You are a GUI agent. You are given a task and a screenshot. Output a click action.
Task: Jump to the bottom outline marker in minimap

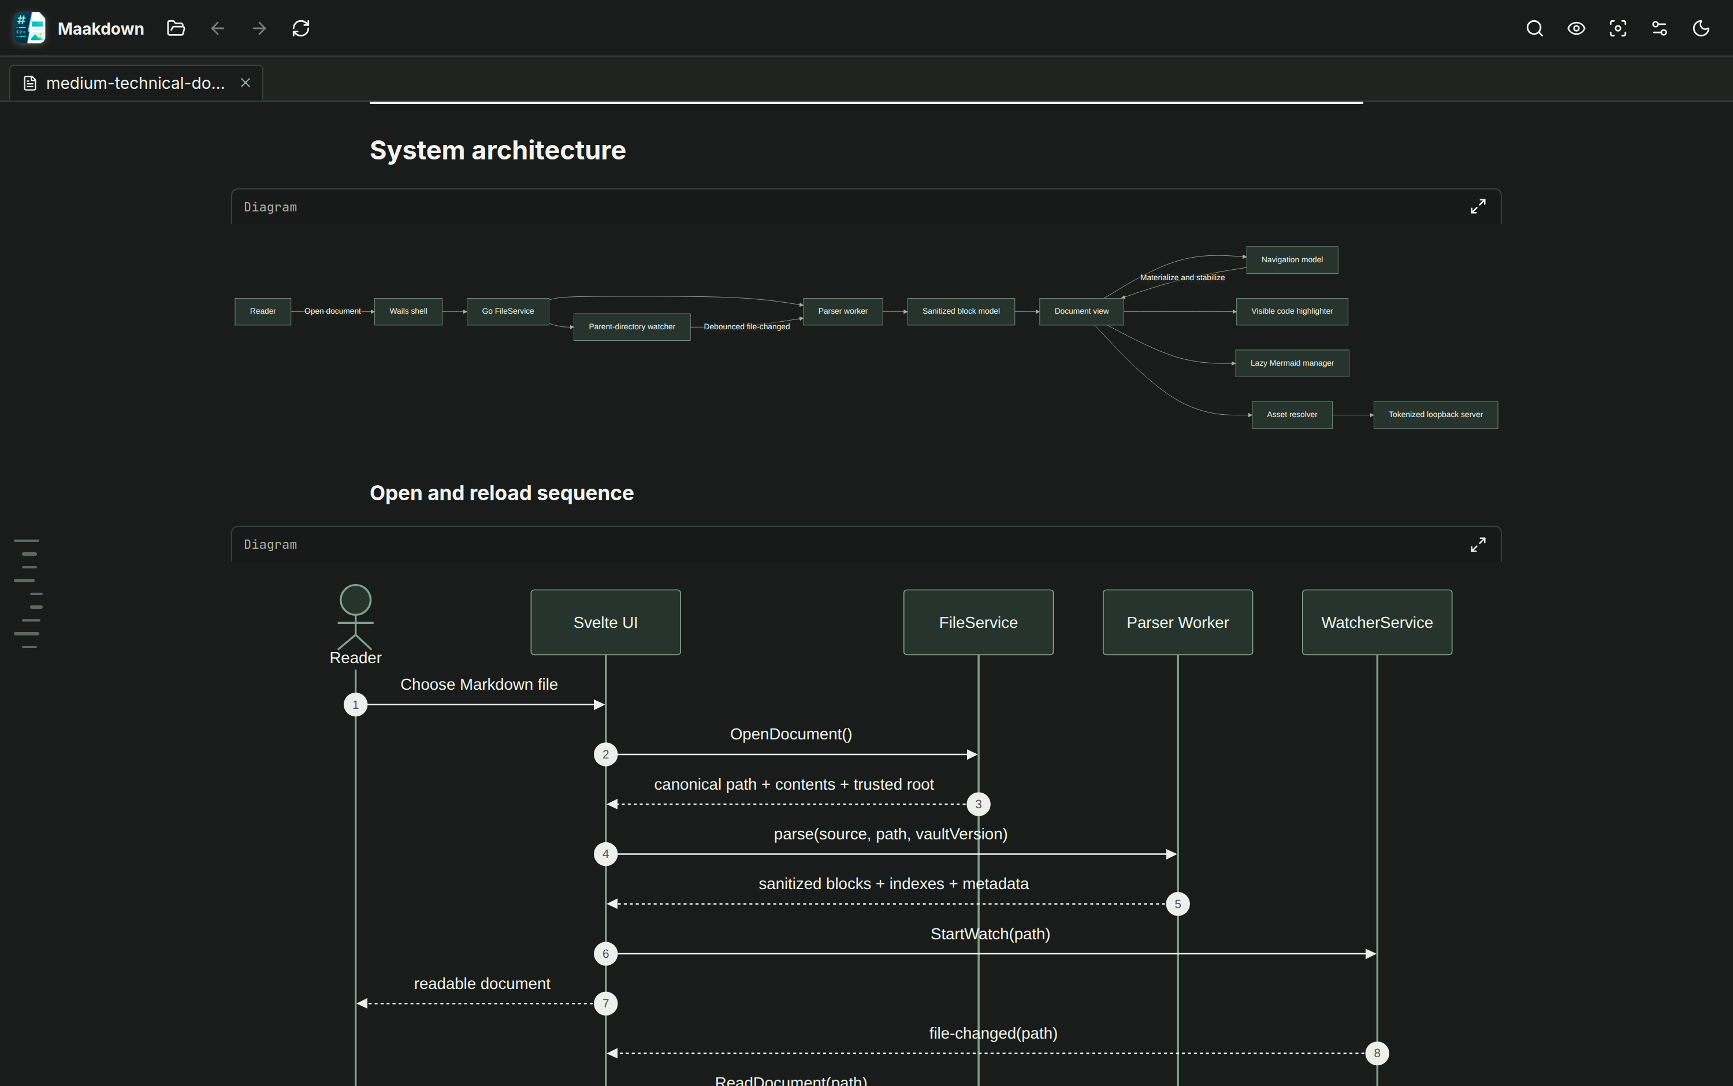point(29,648)
